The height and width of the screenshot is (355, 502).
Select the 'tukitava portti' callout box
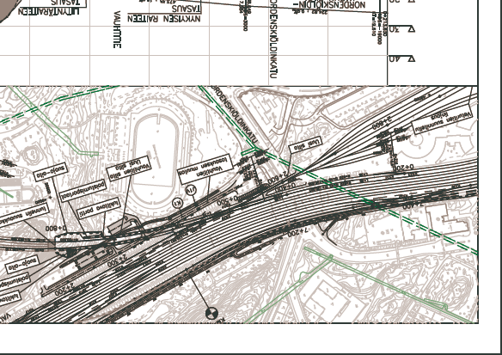coord(99,208)
